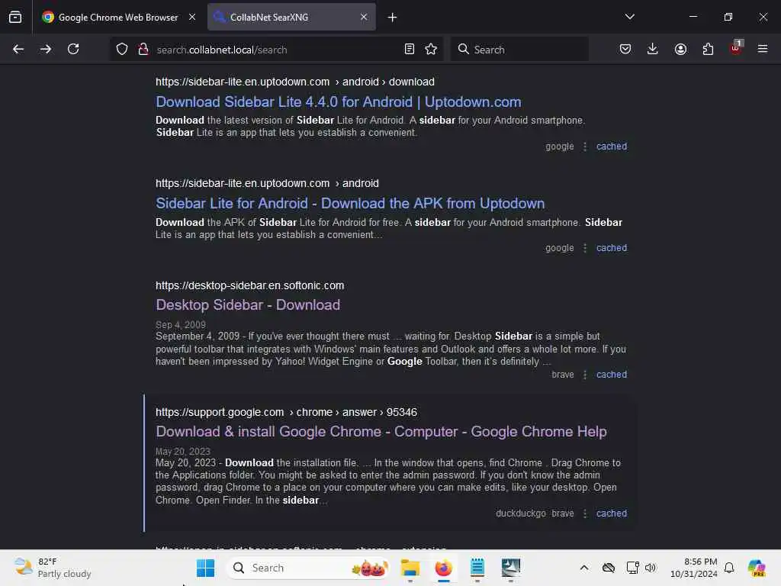Go back to previous page
This screenshot has height=586, width=781.
18,49
